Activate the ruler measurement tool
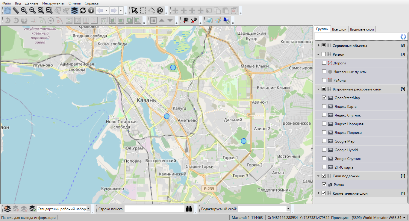 [16, 10]
